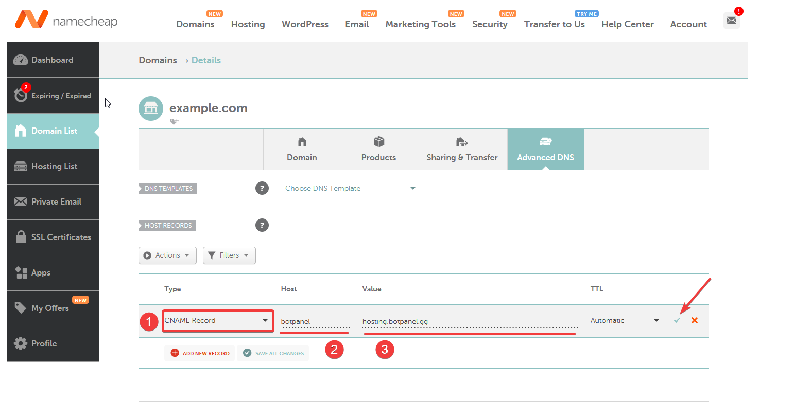Open the Filters dropdown button

(x=229, y=255)
